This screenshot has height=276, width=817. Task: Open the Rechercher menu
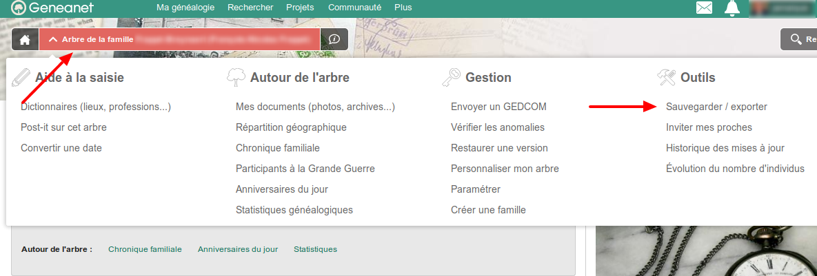point(250,8)
